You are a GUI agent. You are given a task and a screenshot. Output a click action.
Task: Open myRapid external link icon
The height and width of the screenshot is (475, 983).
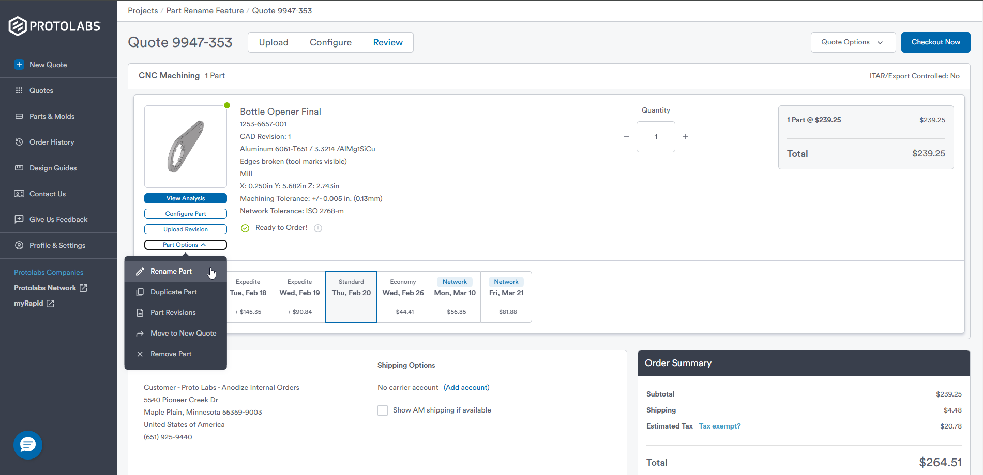tap(50, 304)
